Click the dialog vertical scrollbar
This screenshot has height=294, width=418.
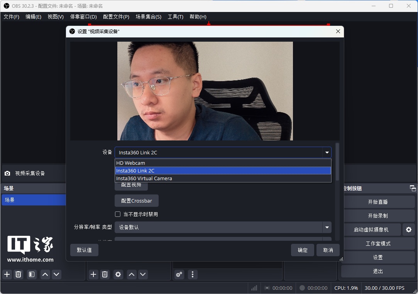click(337, 162)
